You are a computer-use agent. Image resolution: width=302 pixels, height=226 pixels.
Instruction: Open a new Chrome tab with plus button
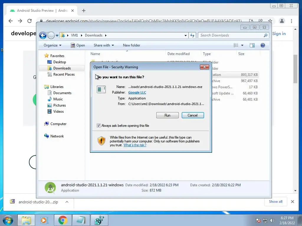tap(83, 11)
